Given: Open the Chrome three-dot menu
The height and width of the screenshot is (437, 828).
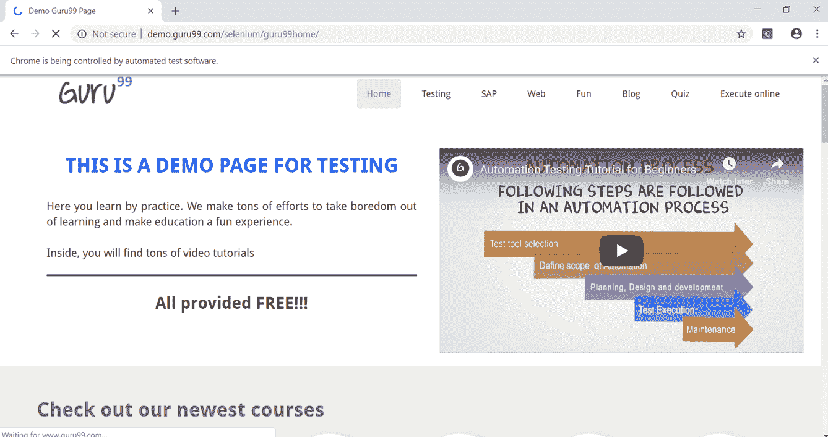Looking at the screenshot, I should click(x=816, y=34).
